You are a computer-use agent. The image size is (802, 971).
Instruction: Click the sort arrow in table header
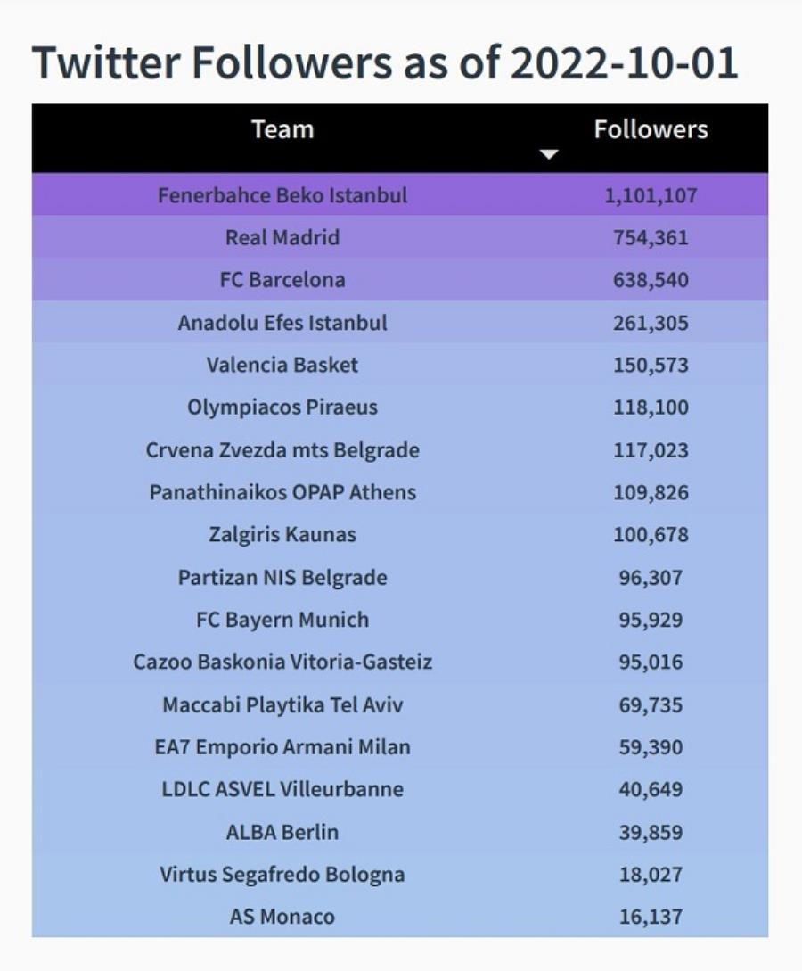tap(549, 154)
